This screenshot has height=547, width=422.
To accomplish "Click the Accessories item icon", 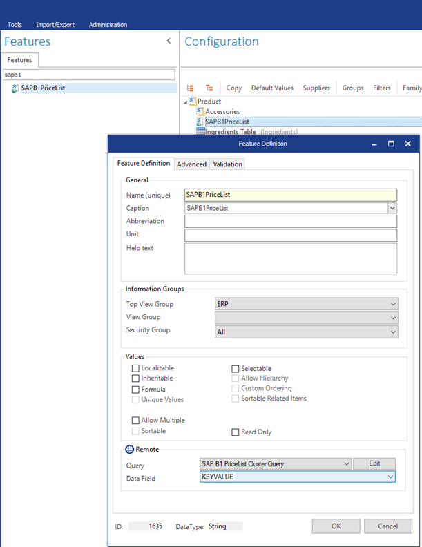I will (200, 111).
